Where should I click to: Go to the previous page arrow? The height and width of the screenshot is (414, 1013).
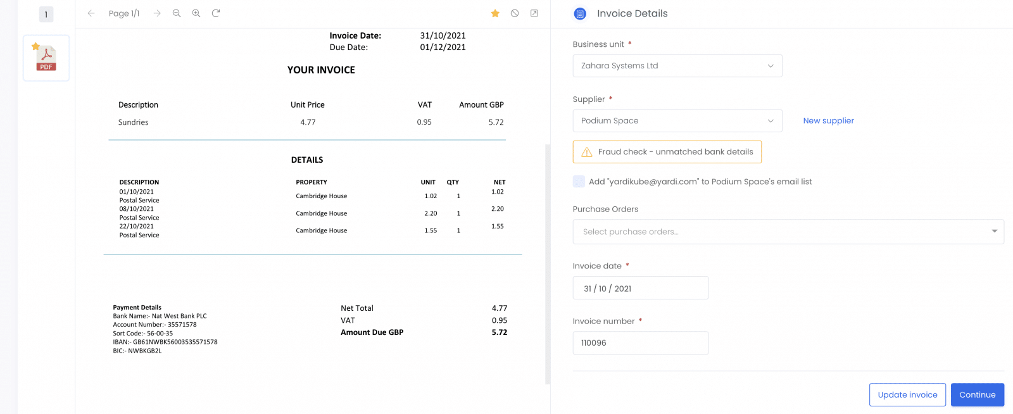click(x=91, y=13)
